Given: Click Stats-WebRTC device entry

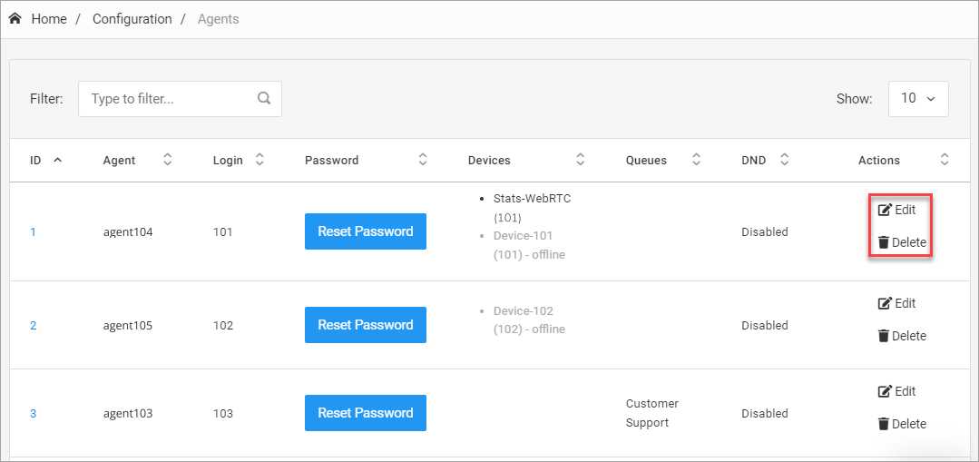Looking at the screenshot, I should [x=532, y=209].
